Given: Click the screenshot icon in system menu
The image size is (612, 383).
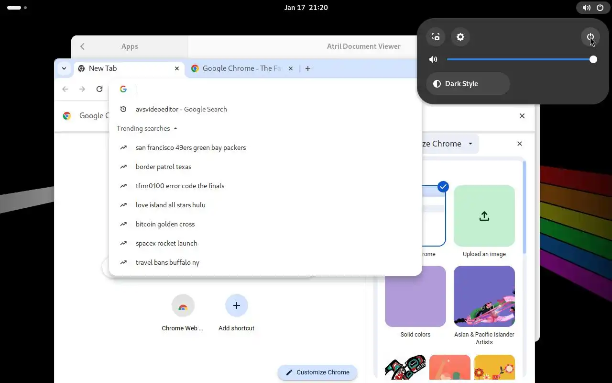Looking at the screenshot, I should click(x=436, y=37).
